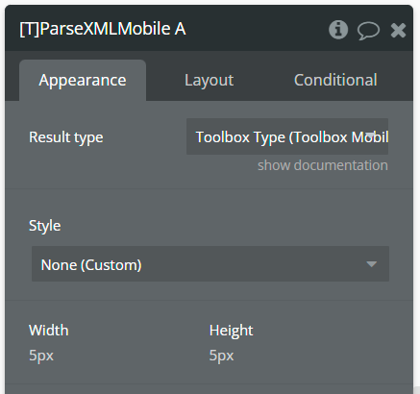
Task: Open the Conditional tab
Action: 335,80
